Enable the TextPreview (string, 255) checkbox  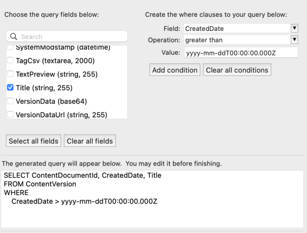tap(10, 74)
